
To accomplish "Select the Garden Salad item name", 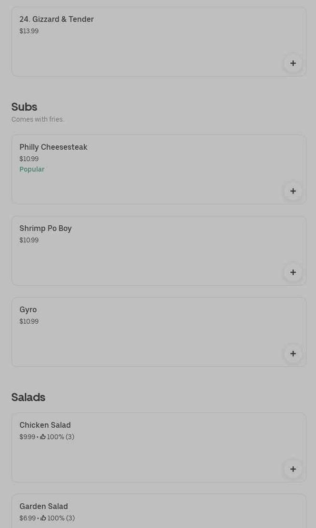I will [x=44, y=507].
